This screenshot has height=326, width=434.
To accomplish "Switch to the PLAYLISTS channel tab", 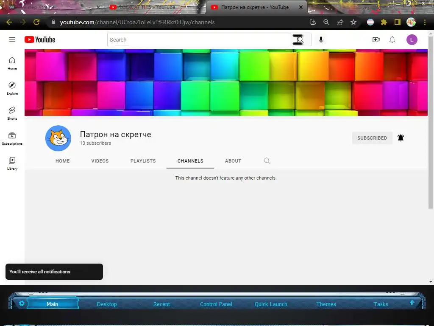I will pyautogui.click(x=143, y=161).
